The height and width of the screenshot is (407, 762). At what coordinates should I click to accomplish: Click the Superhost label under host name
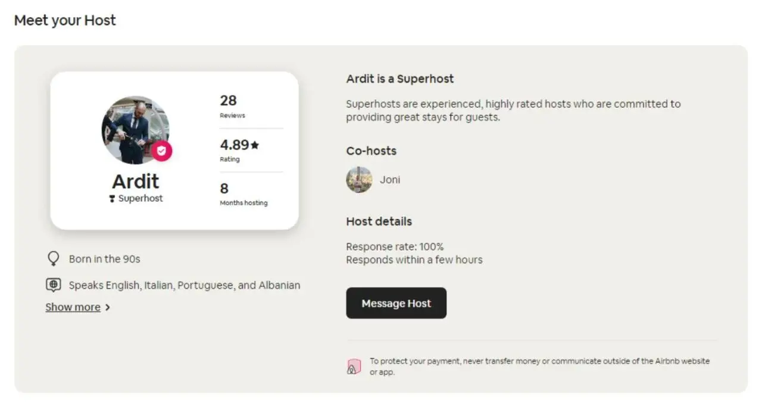(x=140, y=199)
